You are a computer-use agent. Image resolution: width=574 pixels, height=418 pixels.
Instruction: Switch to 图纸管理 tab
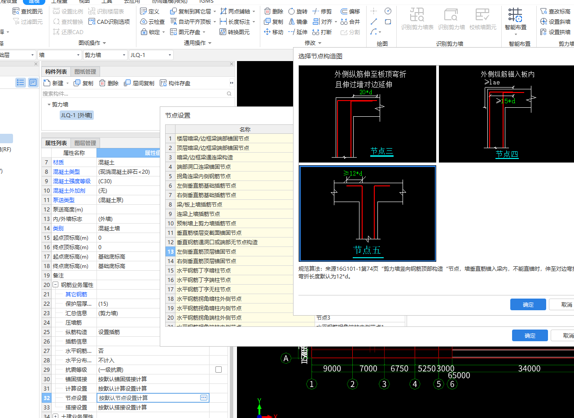pyautogui.click(x=85, y=71)
